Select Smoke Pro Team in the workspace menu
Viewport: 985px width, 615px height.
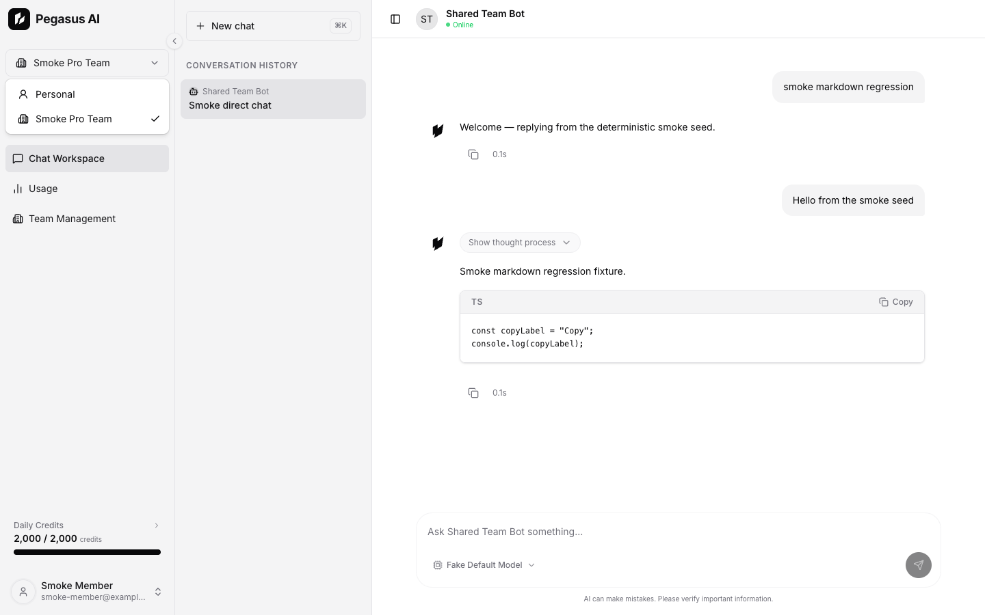(87, 119)
